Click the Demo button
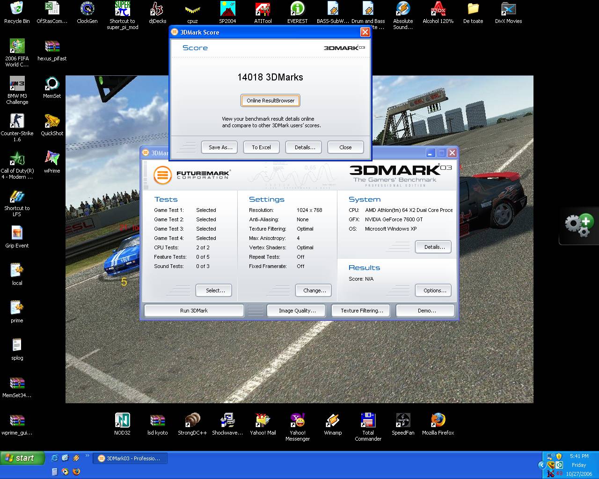This screenshot has width=599, height=479. 426,311
